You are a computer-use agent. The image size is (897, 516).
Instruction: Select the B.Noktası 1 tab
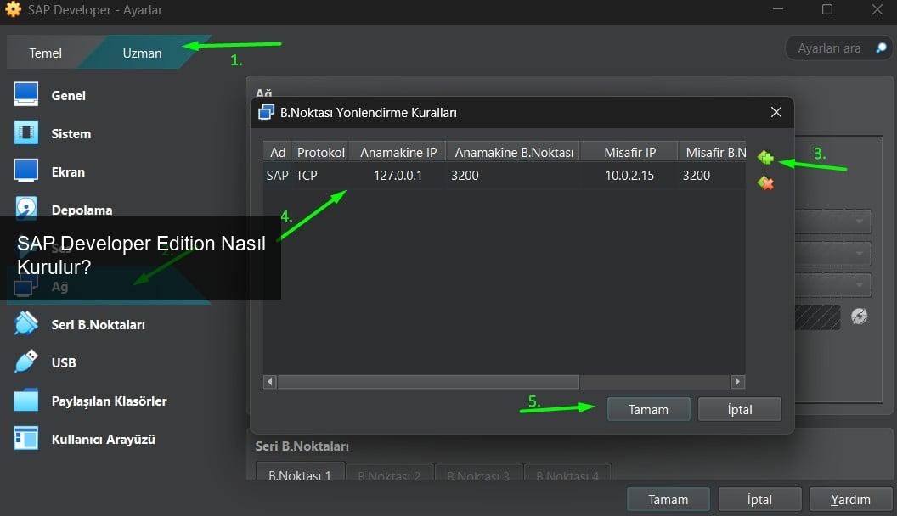pos(300,474)
